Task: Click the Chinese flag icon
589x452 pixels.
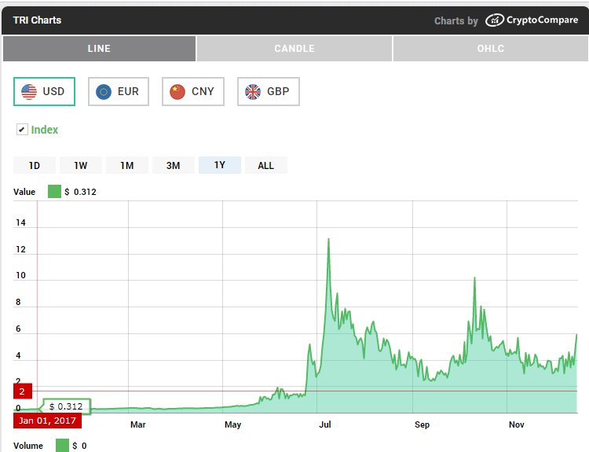Action: (177, 92)
